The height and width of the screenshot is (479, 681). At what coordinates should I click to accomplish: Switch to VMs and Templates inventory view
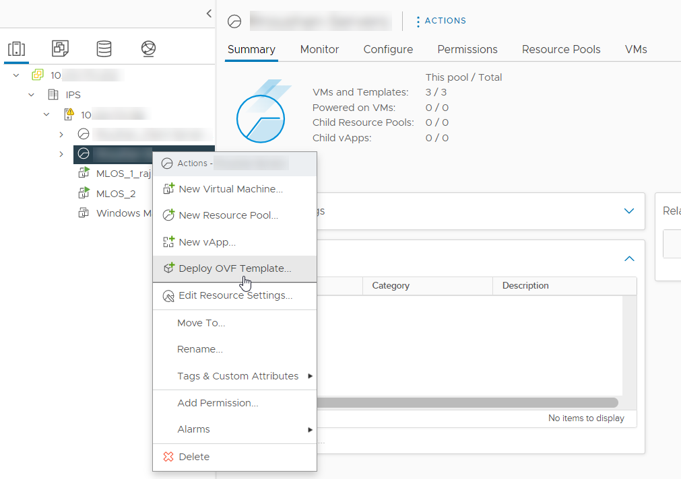(x=60, y=48)
